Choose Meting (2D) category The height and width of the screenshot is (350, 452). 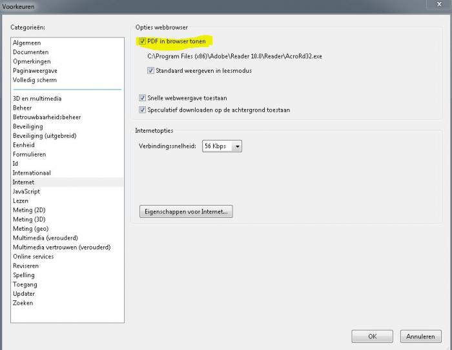pos(29,210)
